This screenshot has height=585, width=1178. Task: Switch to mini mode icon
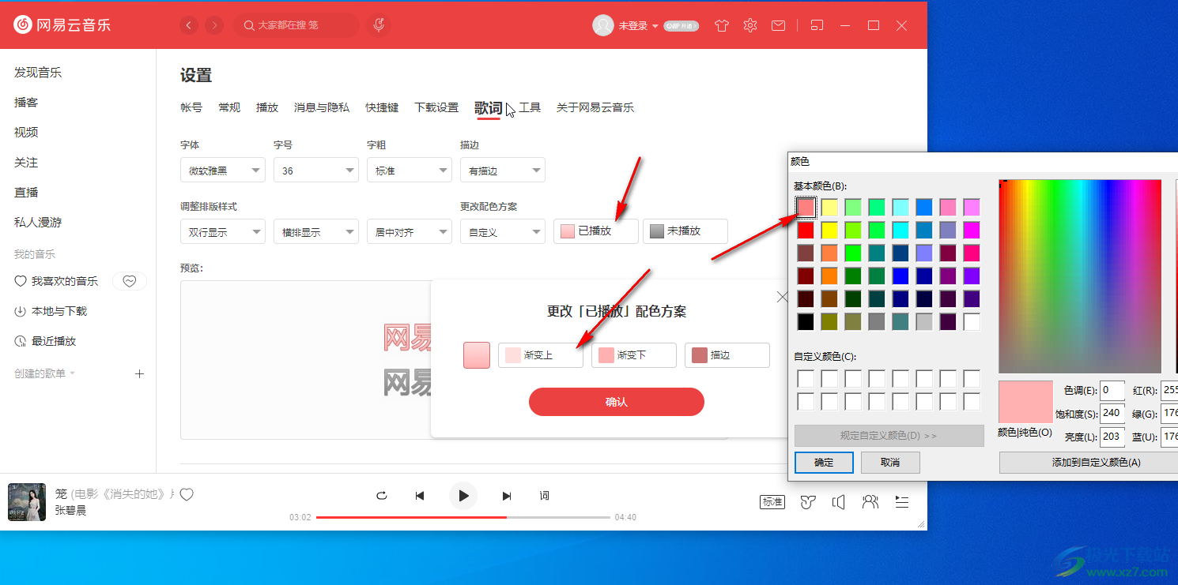point(817,25)
